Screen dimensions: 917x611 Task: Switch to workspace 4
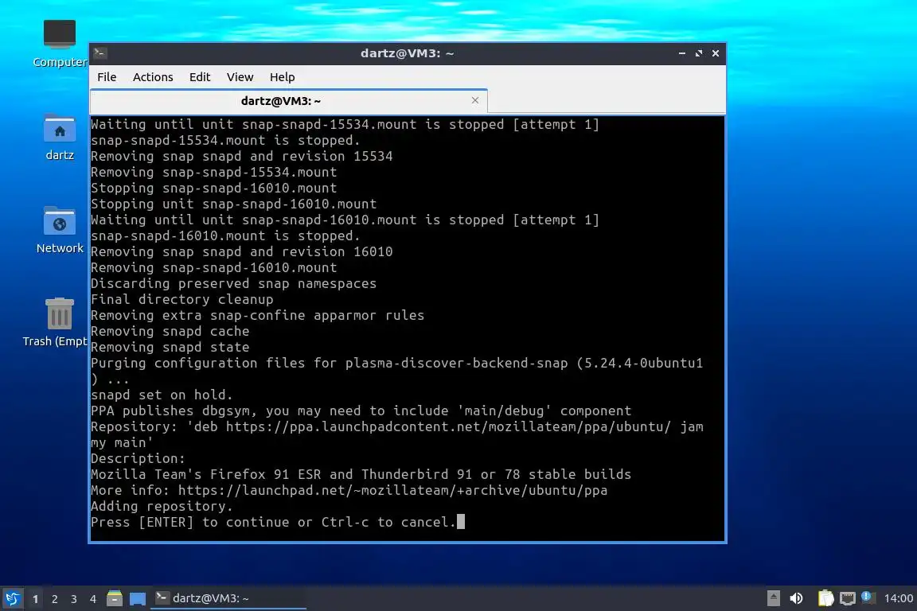92,599
